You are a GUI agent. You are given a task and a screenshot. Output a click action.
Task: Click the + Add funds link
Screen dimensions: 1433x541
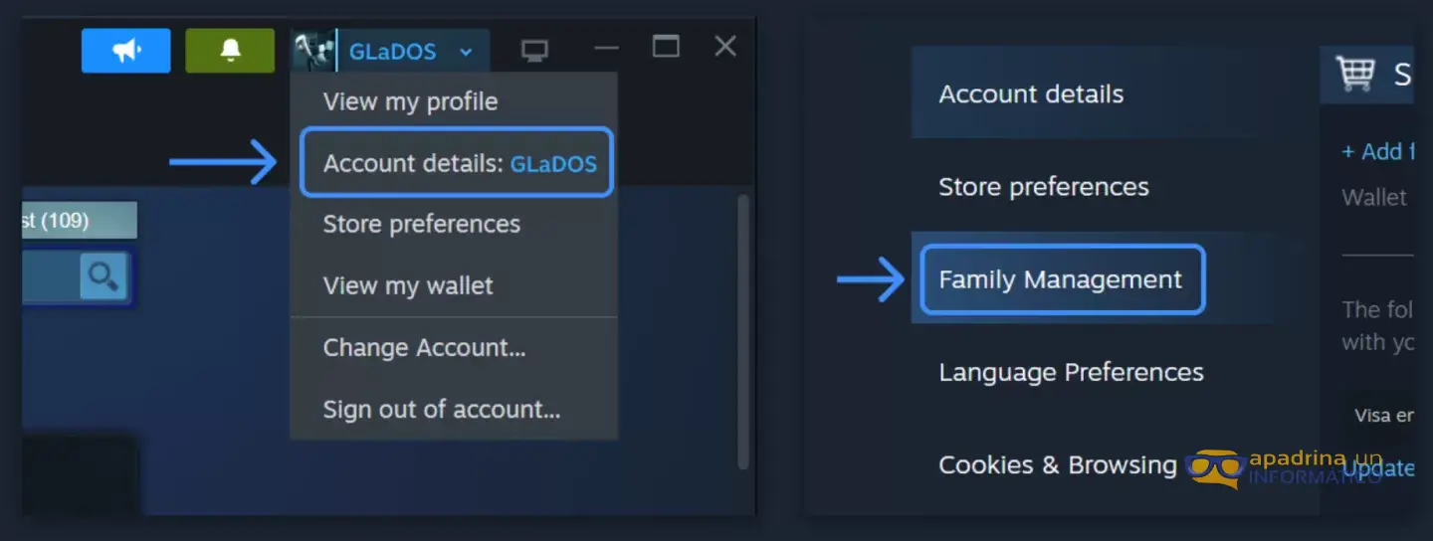[x=1377, y=151]
